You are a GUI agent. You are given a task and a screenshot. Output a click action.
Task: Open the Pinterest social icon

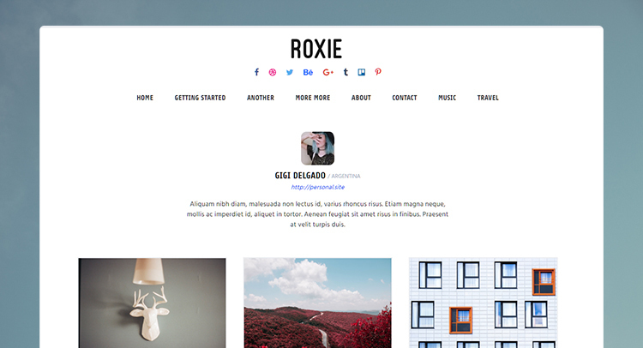pyautogui.click(x=378, y=72)
